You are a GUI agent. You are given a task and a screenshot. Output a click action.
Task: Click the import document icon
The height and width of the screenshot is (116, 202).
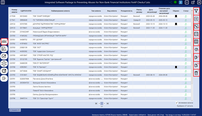tap(196, 57)
